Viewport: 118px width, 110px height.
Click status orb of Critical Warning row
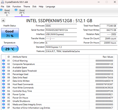[3, 61]
